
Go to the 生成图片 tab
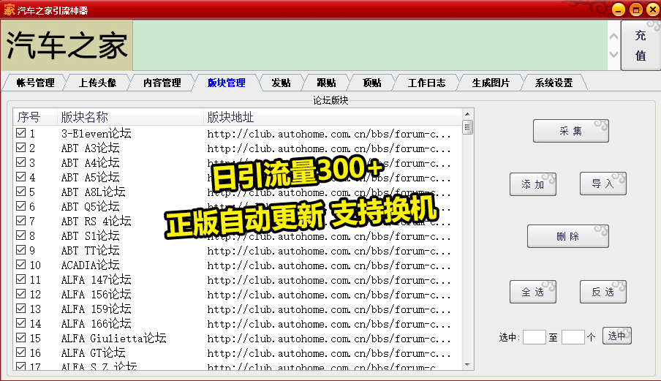click(491, 83)
